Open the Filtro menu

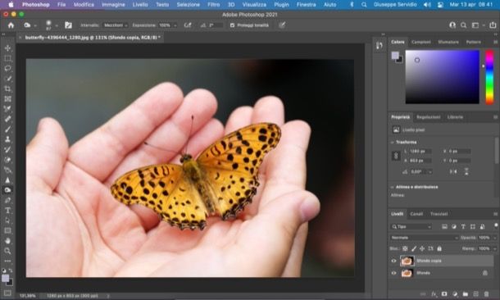click(213, 4)
